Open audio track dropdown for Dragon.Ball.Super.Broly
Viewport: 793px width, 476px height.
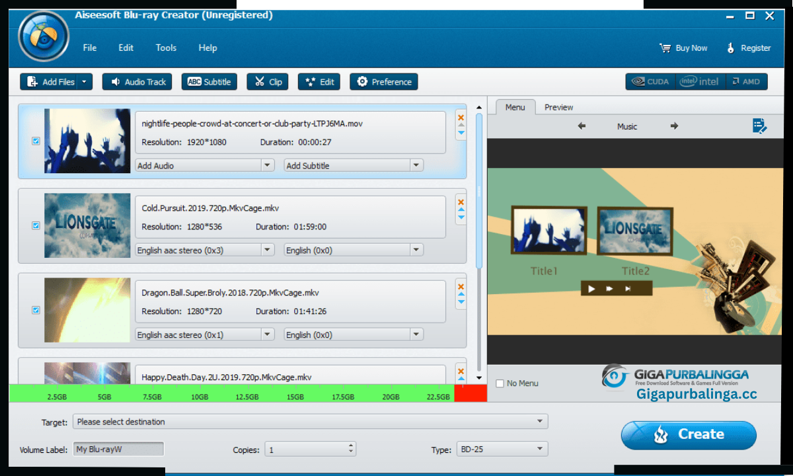tap(204, 335)
